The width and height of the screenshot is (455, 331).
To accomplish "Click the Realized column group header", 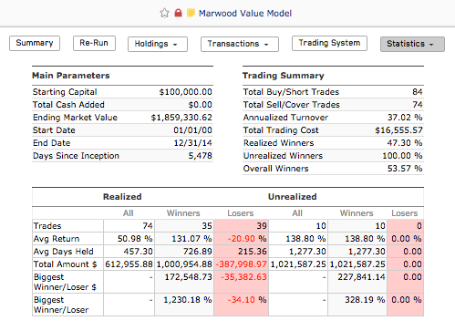I will [x=122, y=197].
